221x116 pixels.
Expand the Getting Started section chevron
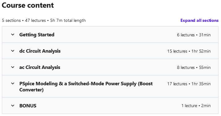[x=13, y=34]
